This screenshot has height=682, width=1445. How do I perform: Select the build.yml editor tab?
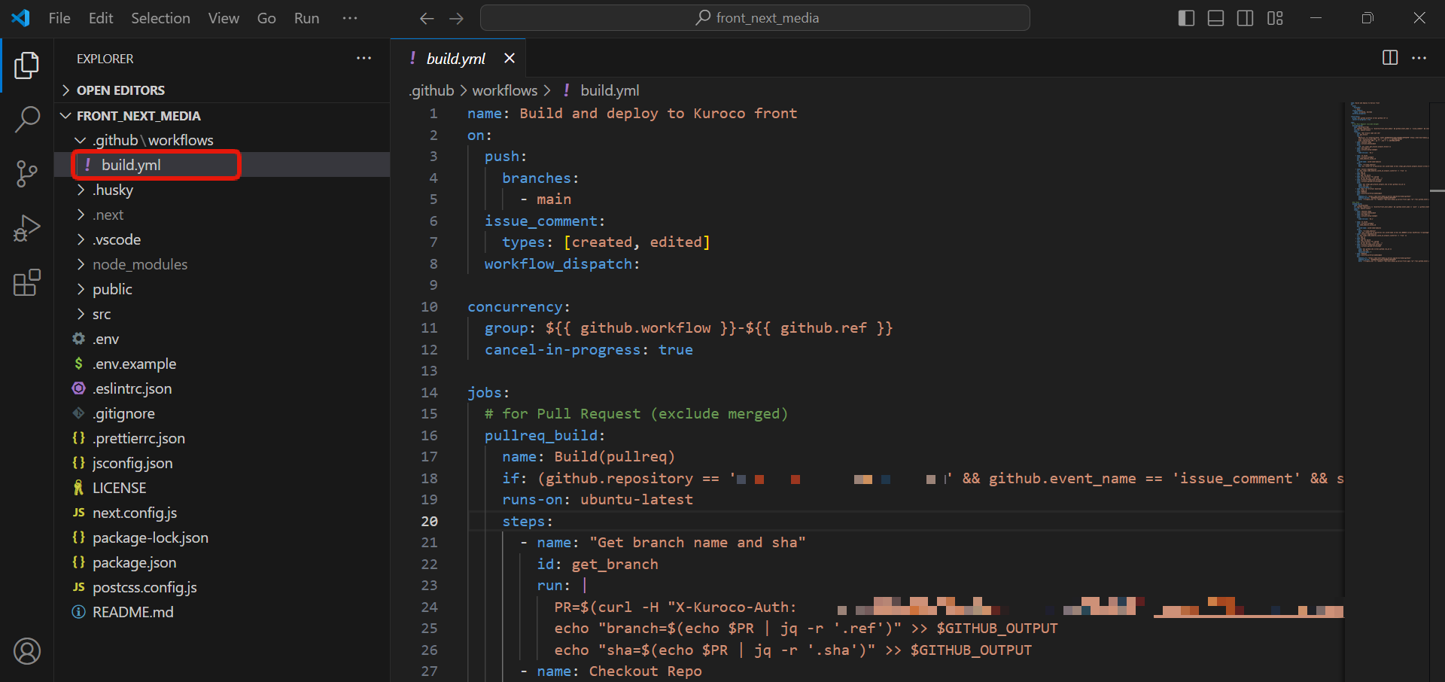[458, 58]
